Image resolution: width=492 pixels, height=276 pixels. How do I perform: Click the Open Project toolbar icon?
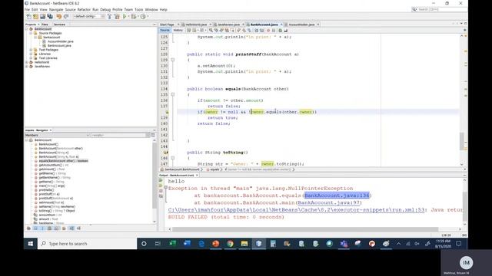43,16
